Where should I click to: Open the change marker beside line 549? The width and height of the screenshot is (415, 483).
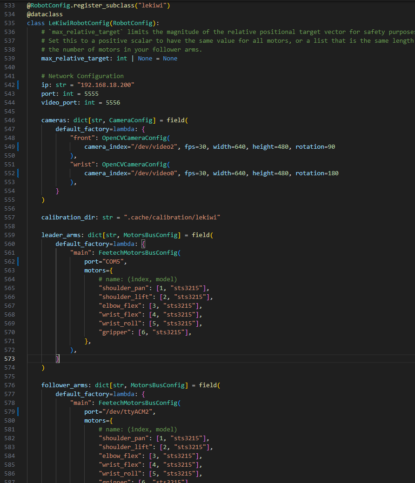[18, 147]
